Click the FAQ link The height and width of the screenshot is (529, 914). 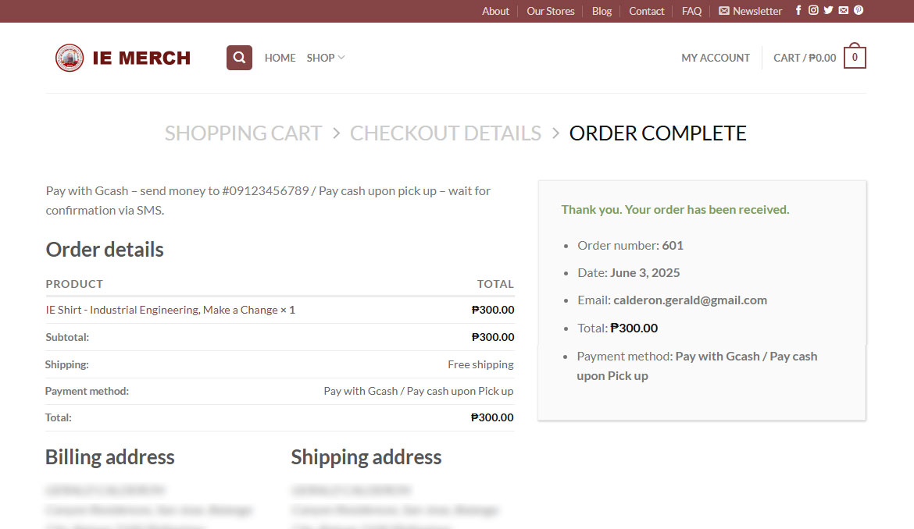(691, 11)
